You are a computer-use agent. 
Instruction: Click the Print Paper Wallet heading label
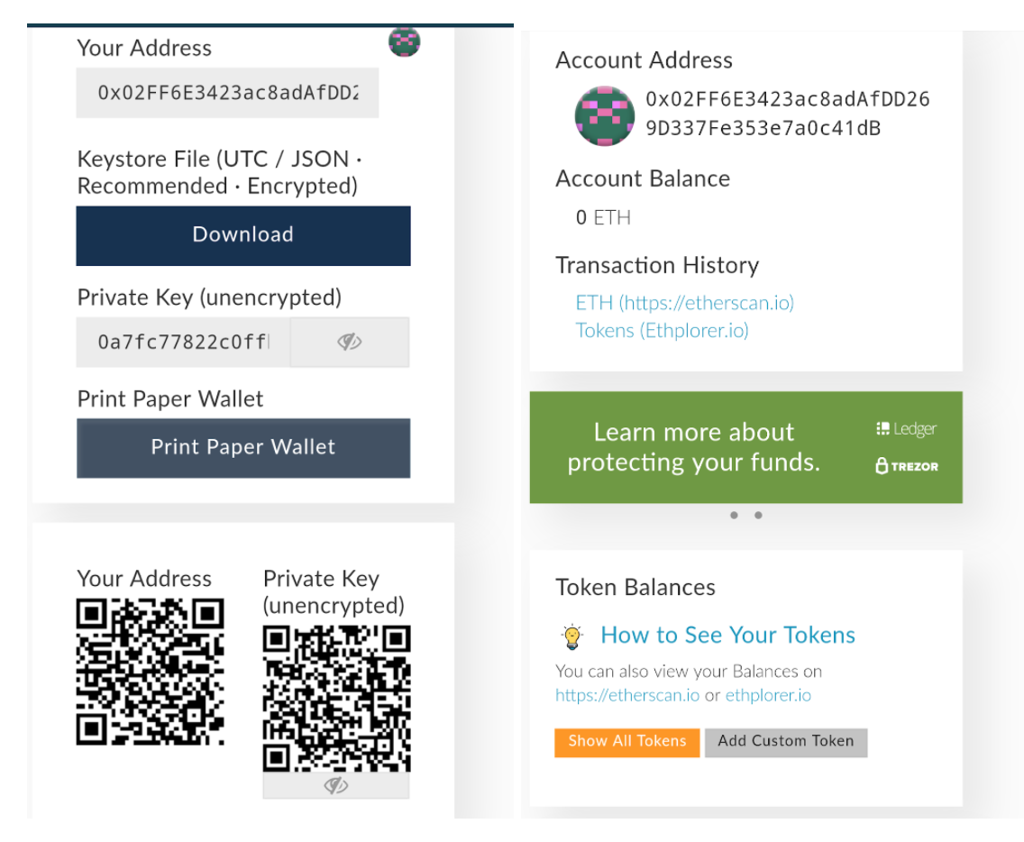[x=169, y=398]
